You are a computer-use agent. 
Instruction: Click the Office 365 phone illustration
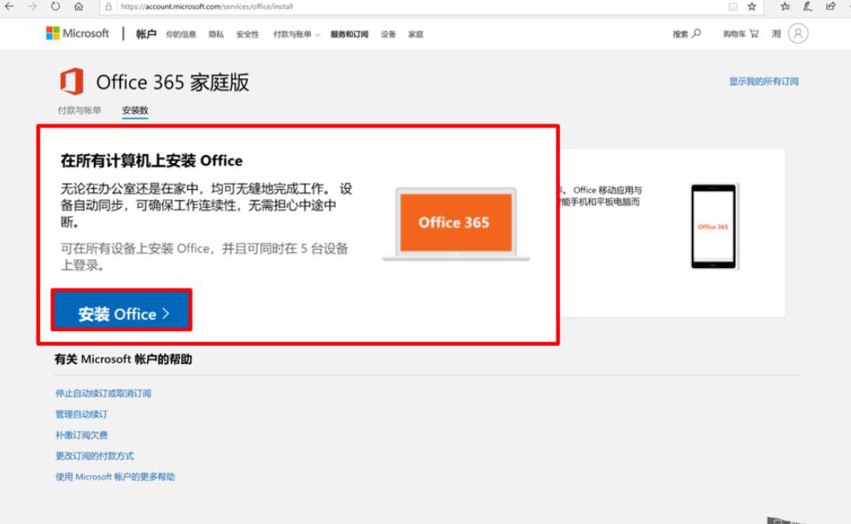(x=714, y=226)
